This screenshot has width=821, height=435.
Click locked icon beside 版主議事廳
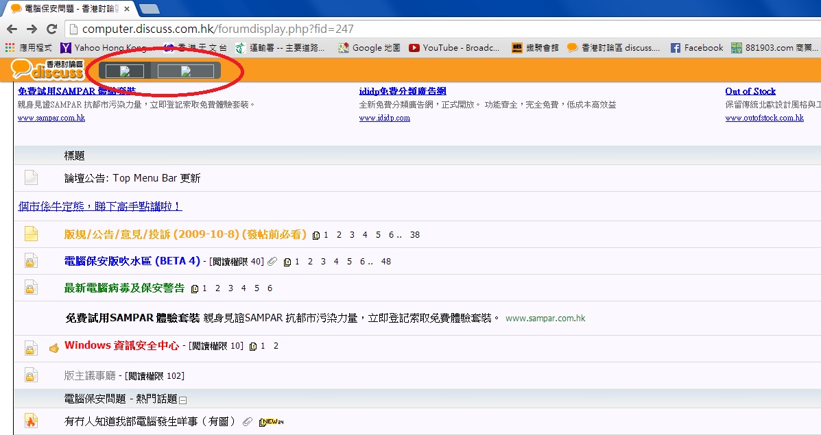[x=31, y=375]
